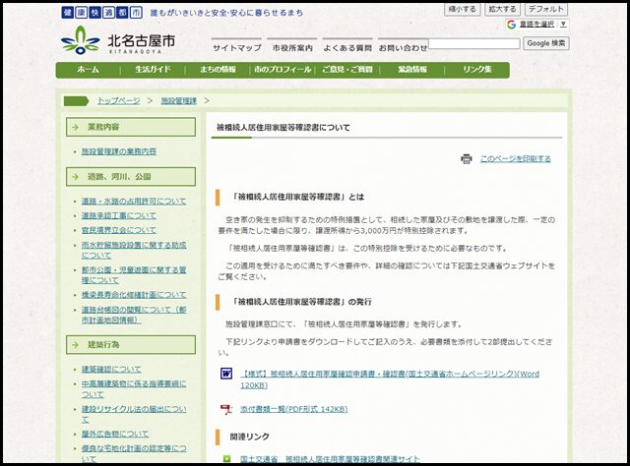Viewport: 630px width, 466px height.
Task: Download 添付書類一覧 PDF link
Action: pyautogui.click(x=293, y=409)
